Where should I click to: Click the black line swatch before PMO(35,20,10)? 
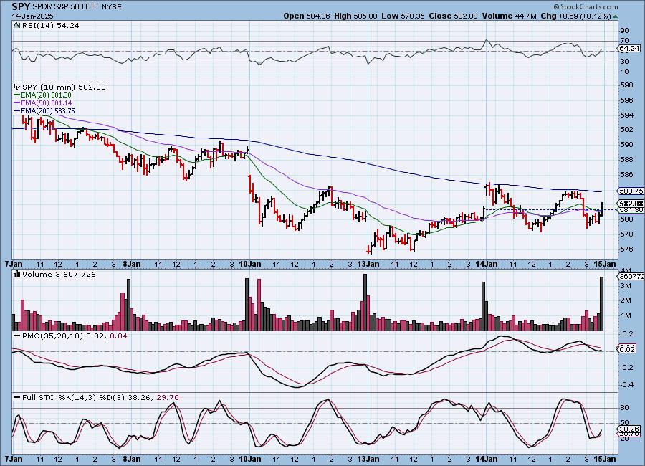click(x=17, y=336)
